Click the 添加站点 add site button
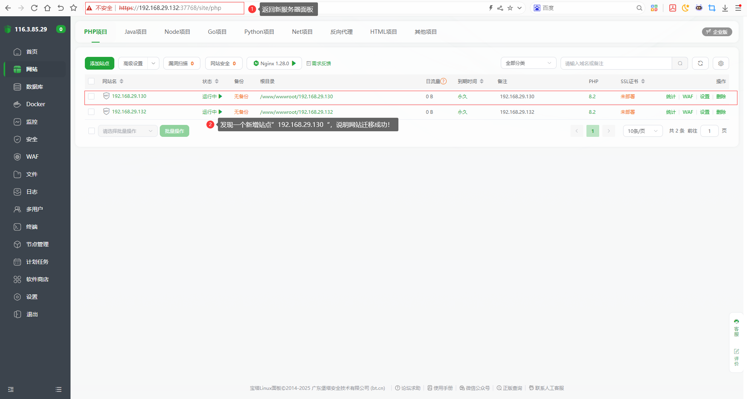Image resolution: width=747 pixels, height=399 pixels. coord(99,63)
